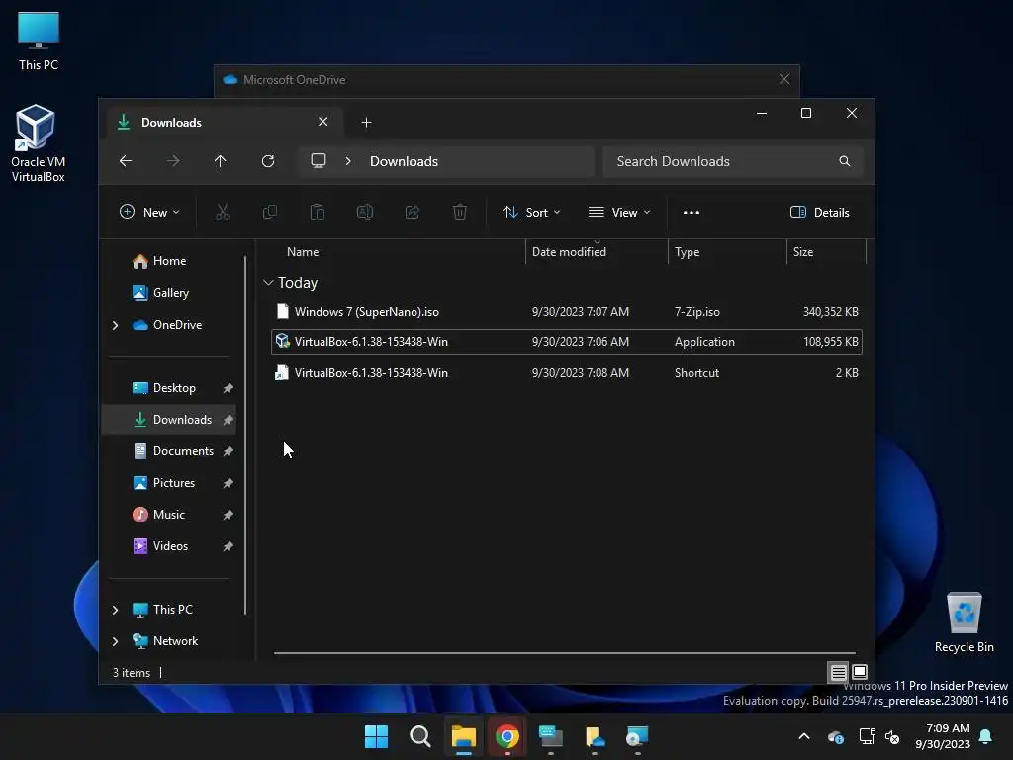Go up one folder level

[221, 161]
